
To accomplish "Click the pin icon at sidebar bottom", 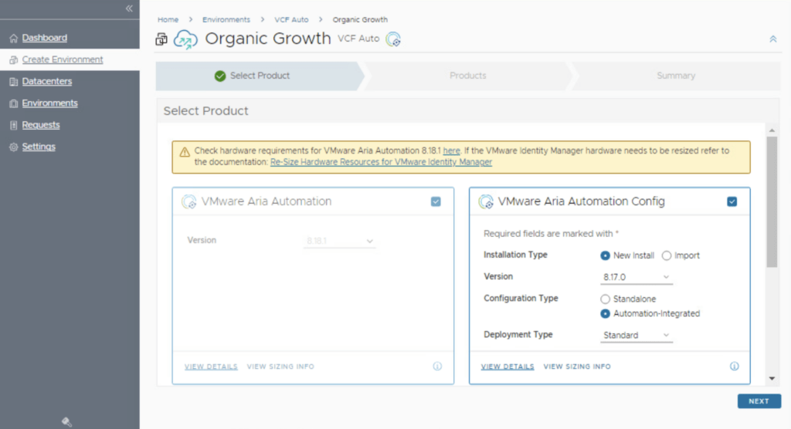I will tap(67, 421).
